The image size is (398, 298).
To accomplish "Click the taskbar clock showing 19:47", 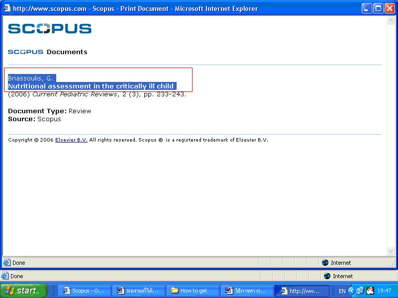I will pyautogui.click(x=384, y=291).
